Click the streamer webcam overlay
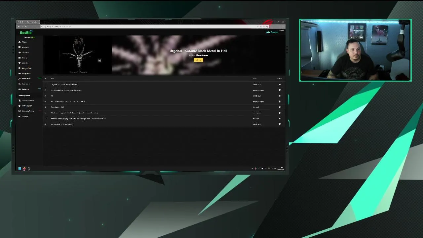The width and height of the screenshot is (423, 238). pyautogui.click(x=355, y=50)
